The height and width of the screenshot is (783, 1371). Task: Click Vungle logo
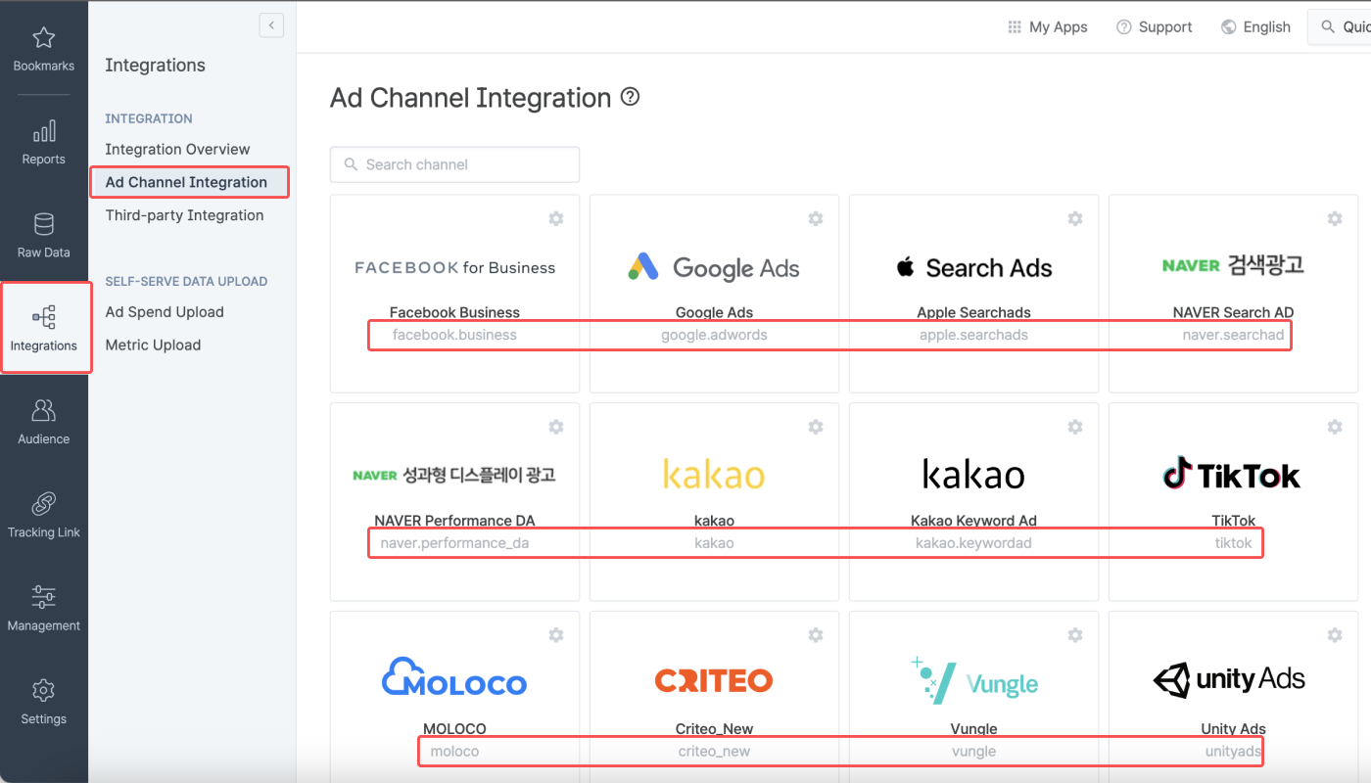click(973, 681)
